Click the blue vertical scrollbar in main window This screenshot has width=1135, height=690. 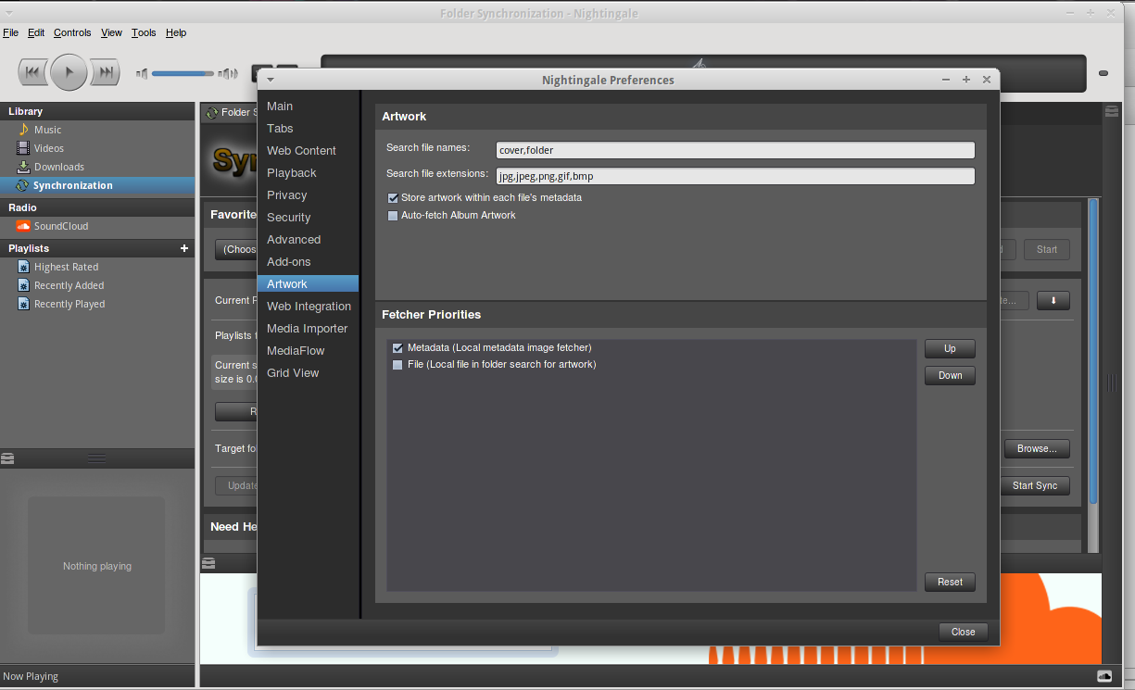[x=1093, y=352]
